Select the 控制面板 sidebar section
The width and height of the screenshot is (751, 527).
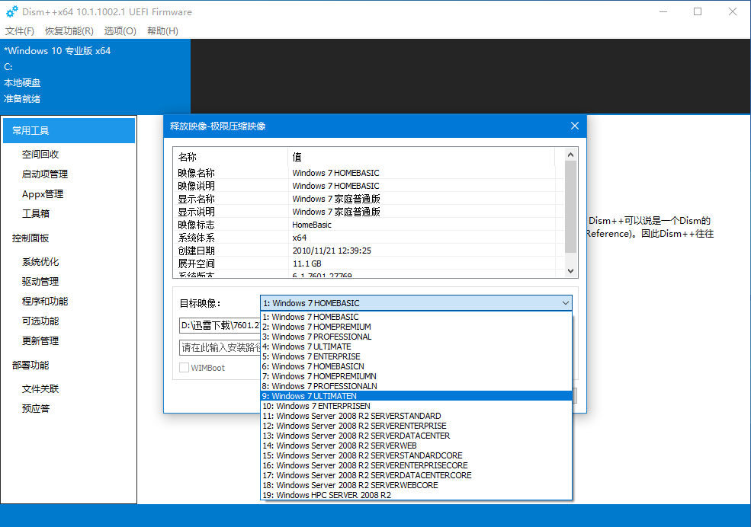point(30,238)
